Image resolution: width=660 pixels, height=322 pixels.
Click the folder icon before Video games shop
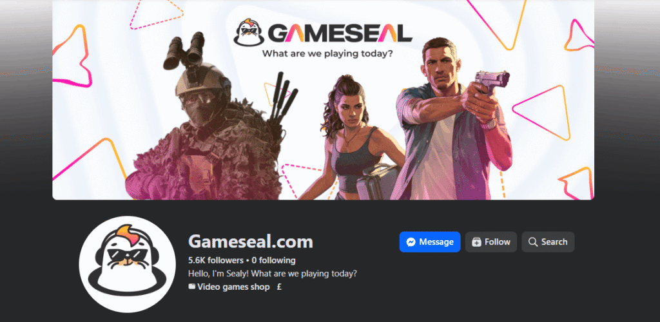pos(192,287)
